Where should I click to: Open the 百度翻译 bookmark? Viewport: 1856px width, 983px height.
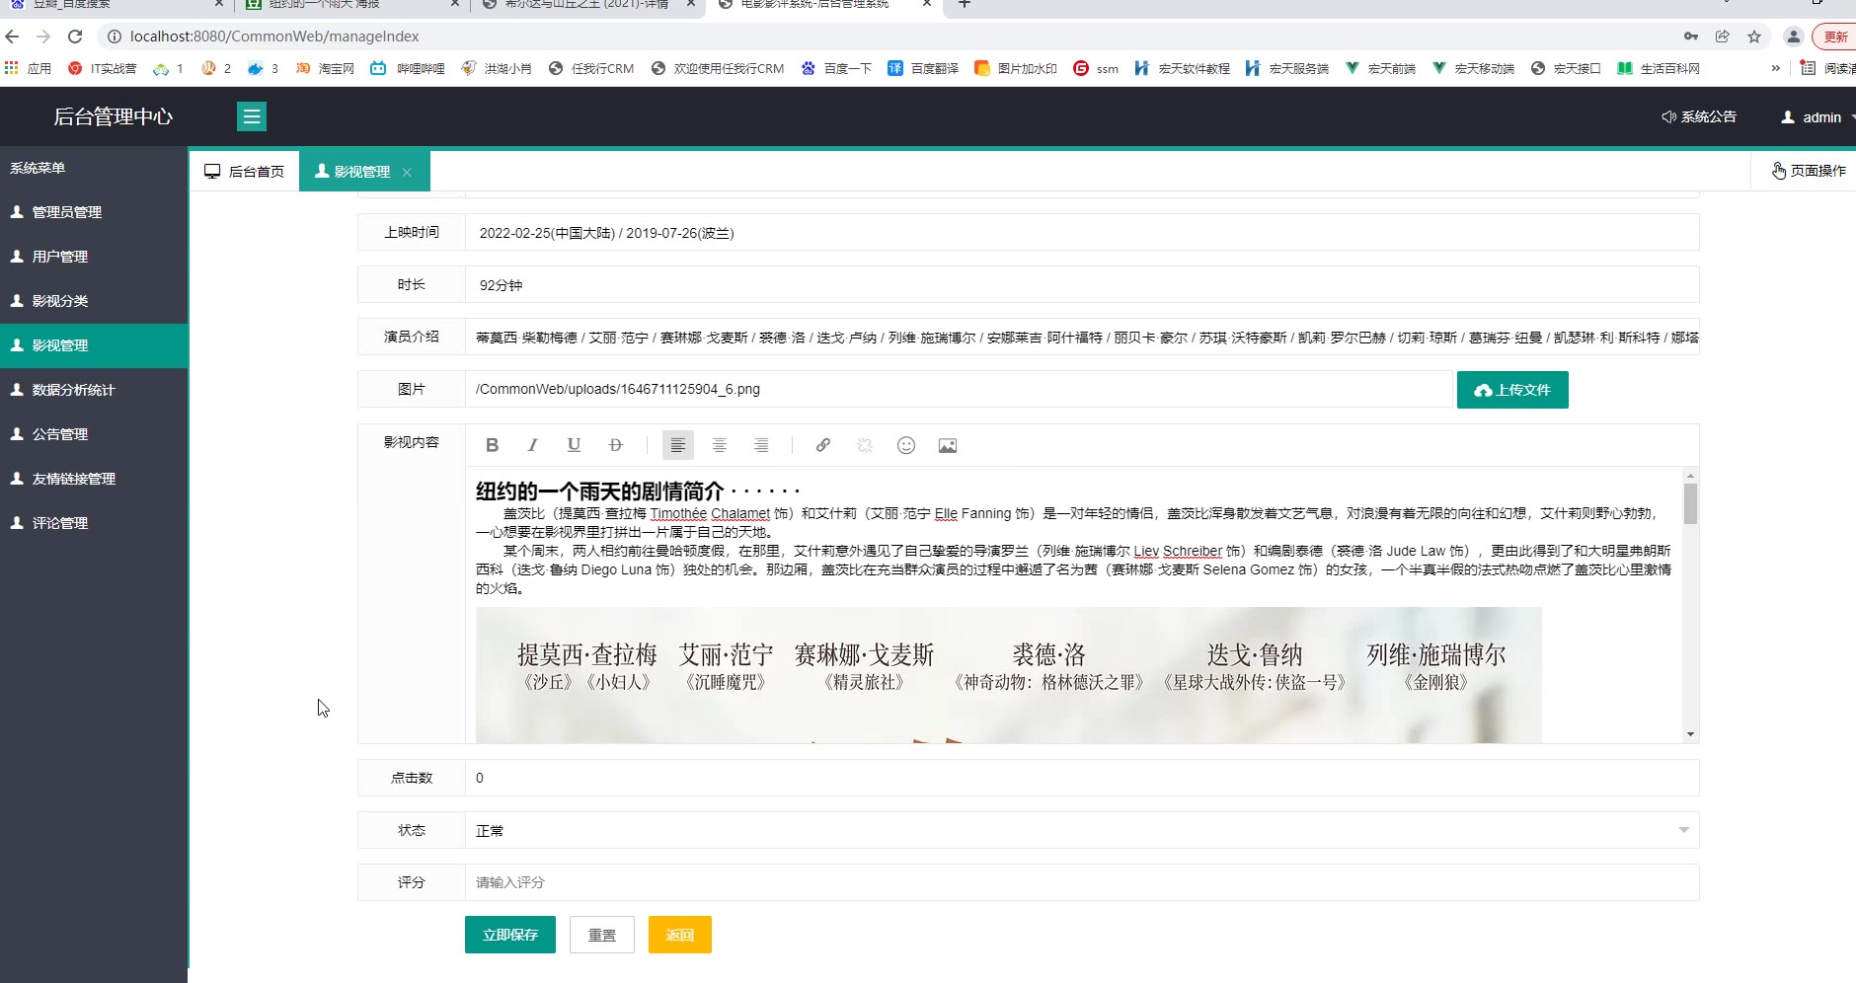(x=923, y=68)
